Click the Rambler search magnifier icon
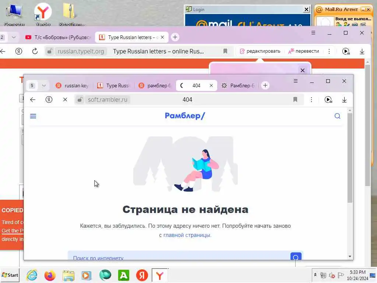The width and height of the screenshot is (377, 283). 337,116
